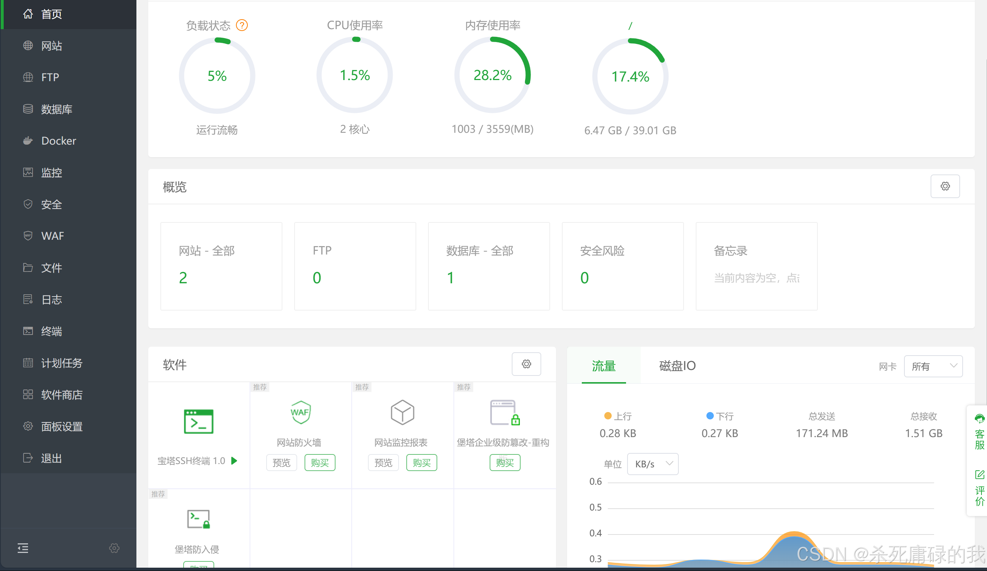This screenshot has width=987, height=571.
Task: Click the 总发送 171.24 MB value
Action: [x=822, y=433]
